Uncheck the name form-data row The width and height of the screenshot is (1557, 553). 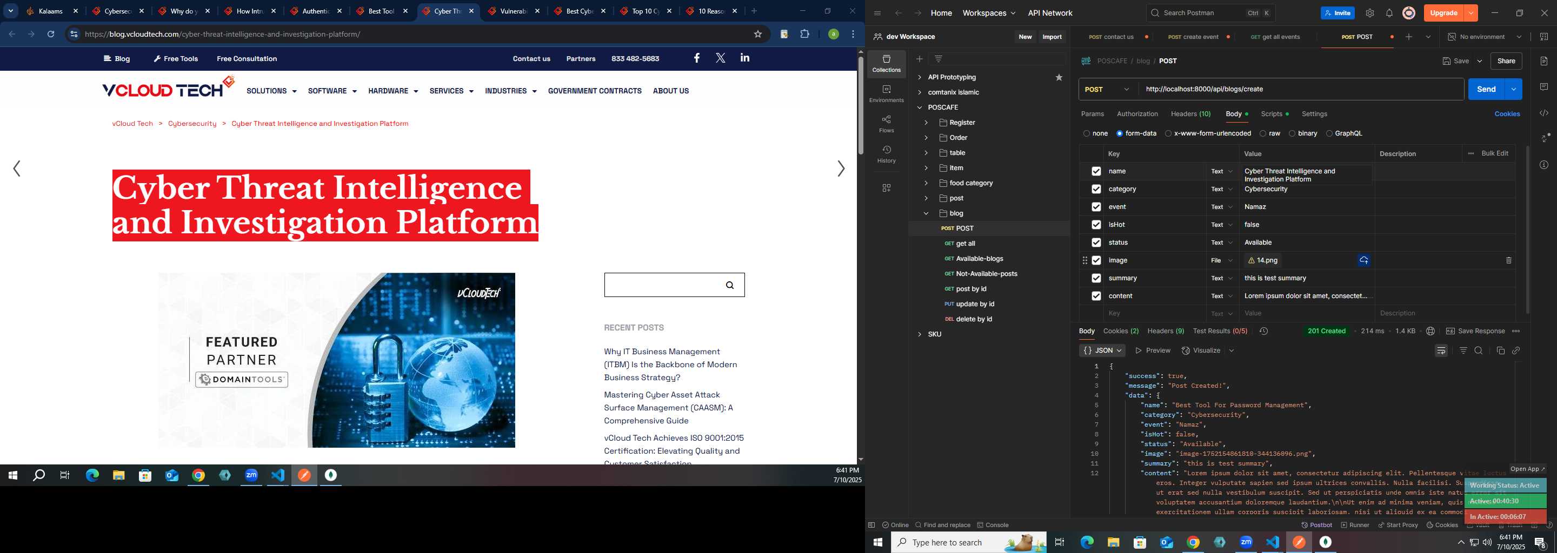(1096, 171)
